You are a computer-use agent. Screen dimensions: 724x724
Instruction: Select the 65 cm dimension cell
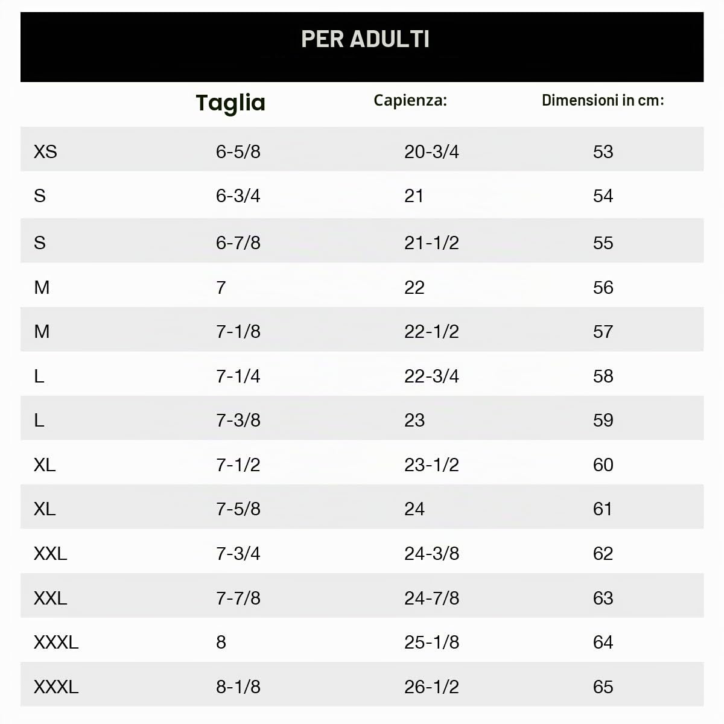coord(603,687)
